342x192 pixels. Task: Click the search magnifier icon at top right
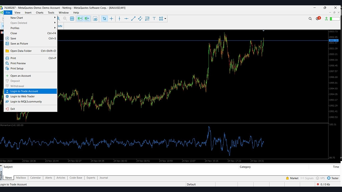pos(310,19)
